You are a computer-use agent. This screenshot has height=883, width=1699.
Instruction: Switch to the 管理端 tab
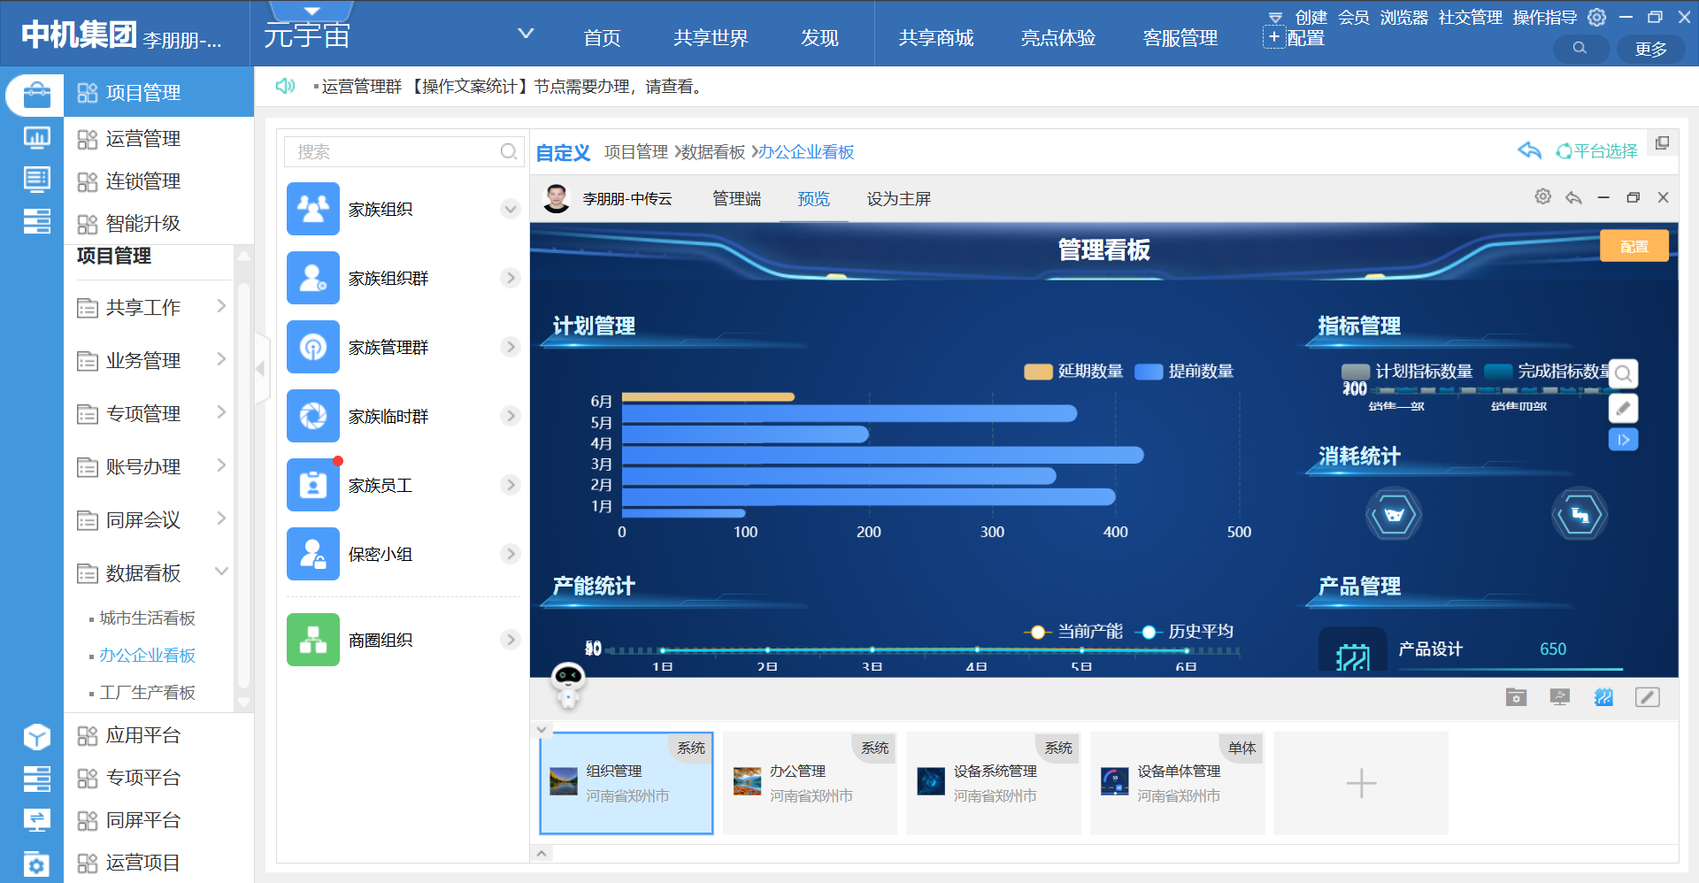[x=736, y=199]
